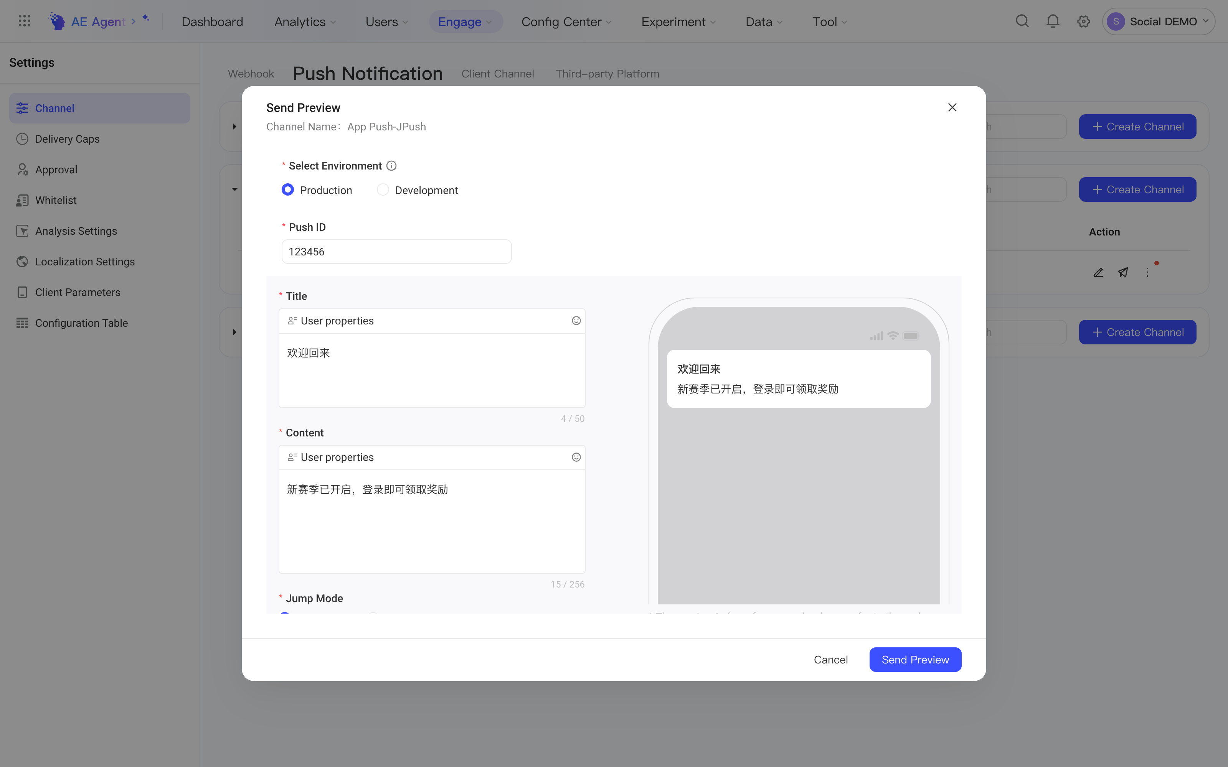Open Analysis Settings in the sidebar
1228x767 pixels.
(99, 231)
